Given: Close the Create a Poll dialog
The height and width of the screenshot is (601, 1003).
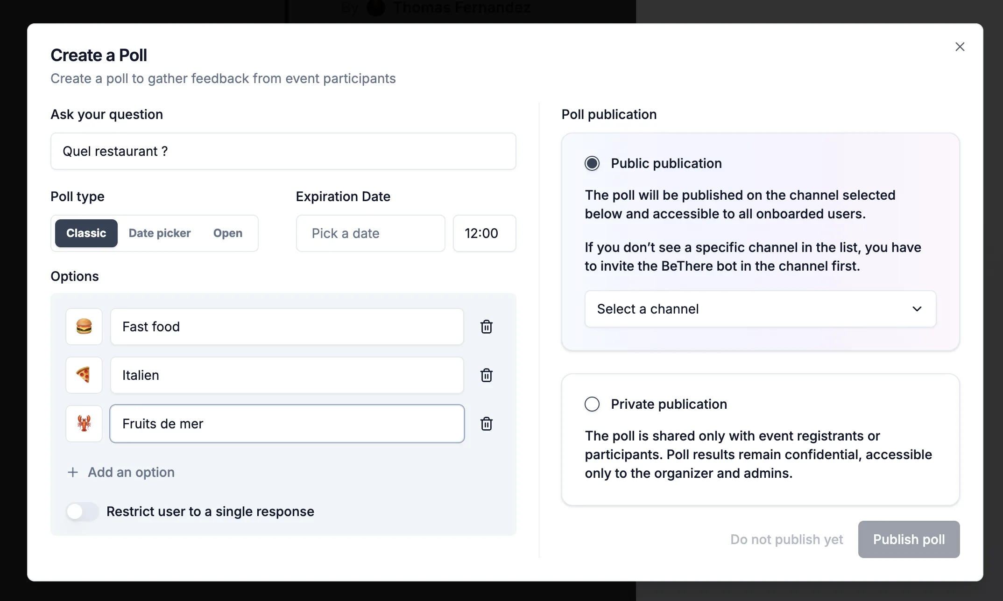Looking at the screenshot, I should tap(960, 47).
